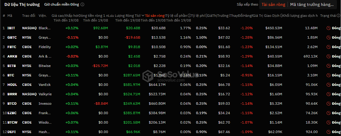The height and width of the screenshot is (136, 341).
Task: Sort by Tài sản ròng column header
Action: pos(155,16)
